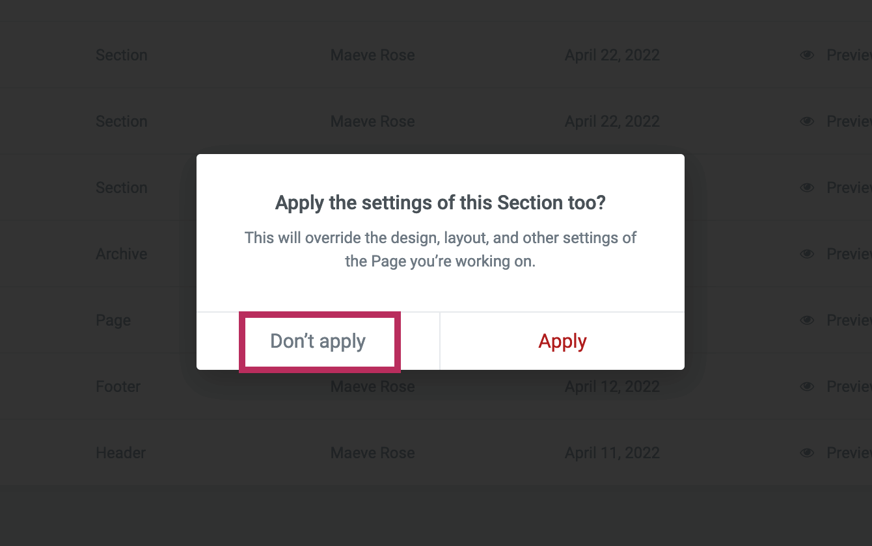The image size is (872, 546).
Task: Select the Footer type label in the list
Action: point(118,387)
